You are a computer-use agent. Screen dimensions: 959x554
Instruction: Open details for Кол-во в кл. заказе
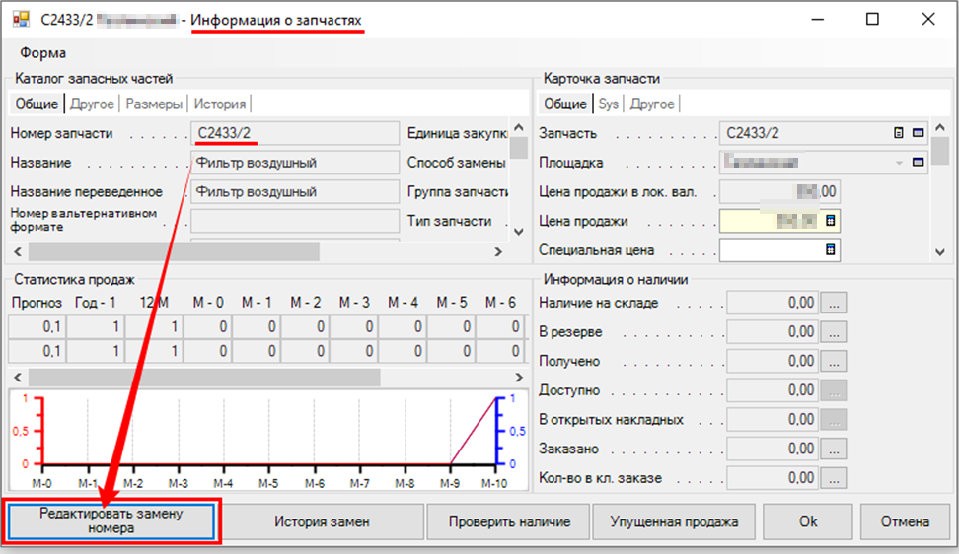pos(834,478)
